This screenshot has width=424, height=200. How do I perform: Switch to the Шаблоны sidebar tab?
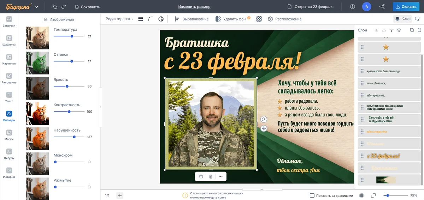point(9,41)
